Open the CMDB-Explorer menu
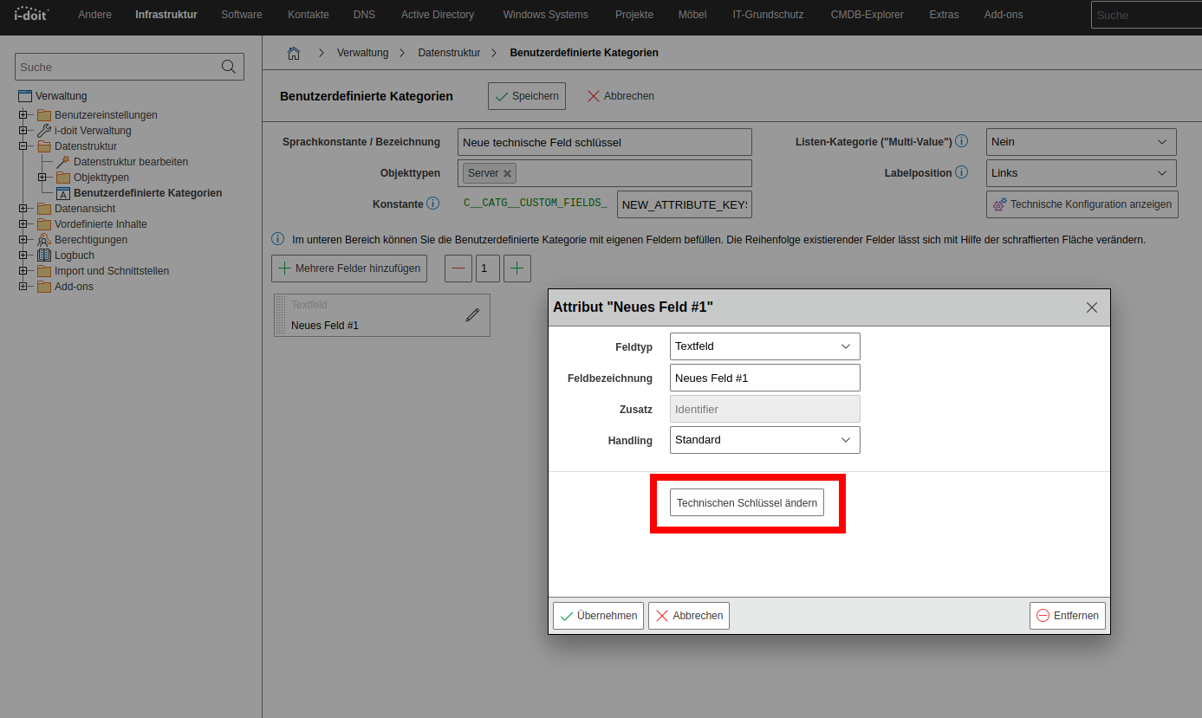This screenshot has width=1202, height=718. pyautogui.click(x=867, y=15)
